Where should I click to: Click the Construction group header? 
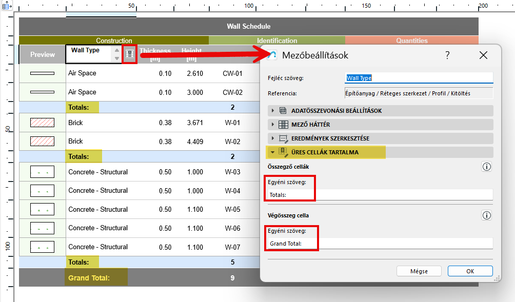click(x=114, y=41)
